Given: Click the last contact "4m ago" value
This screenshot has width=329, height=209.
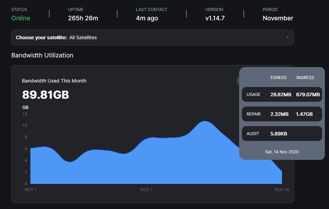Looking at the screenshot, I should pos(147,18).
